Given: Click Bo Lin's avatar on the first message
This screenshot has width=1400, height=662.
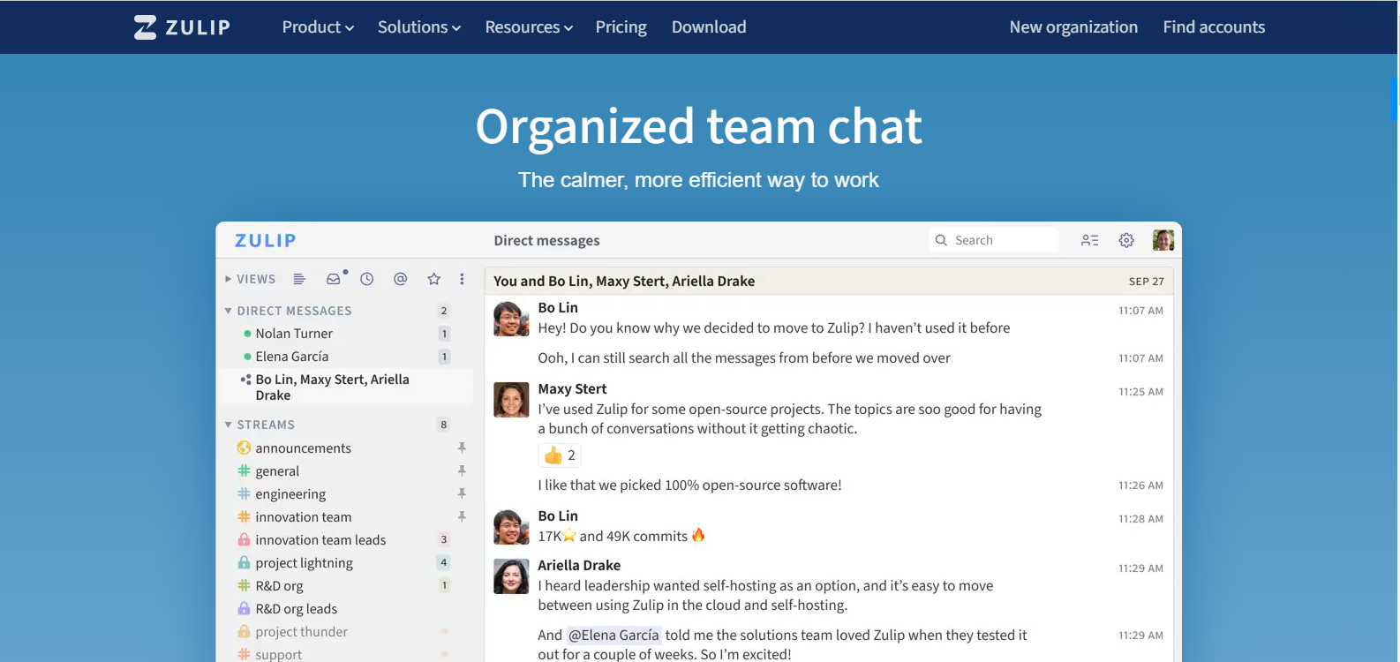Looking at the screenshot, I should [511, 319].
